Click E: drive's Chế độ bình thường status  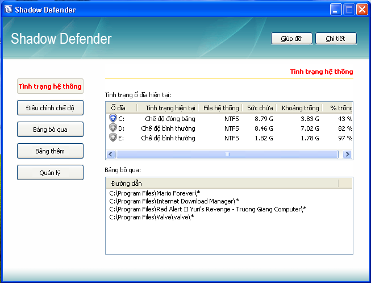pyautogui.click(x=168, y=138)
